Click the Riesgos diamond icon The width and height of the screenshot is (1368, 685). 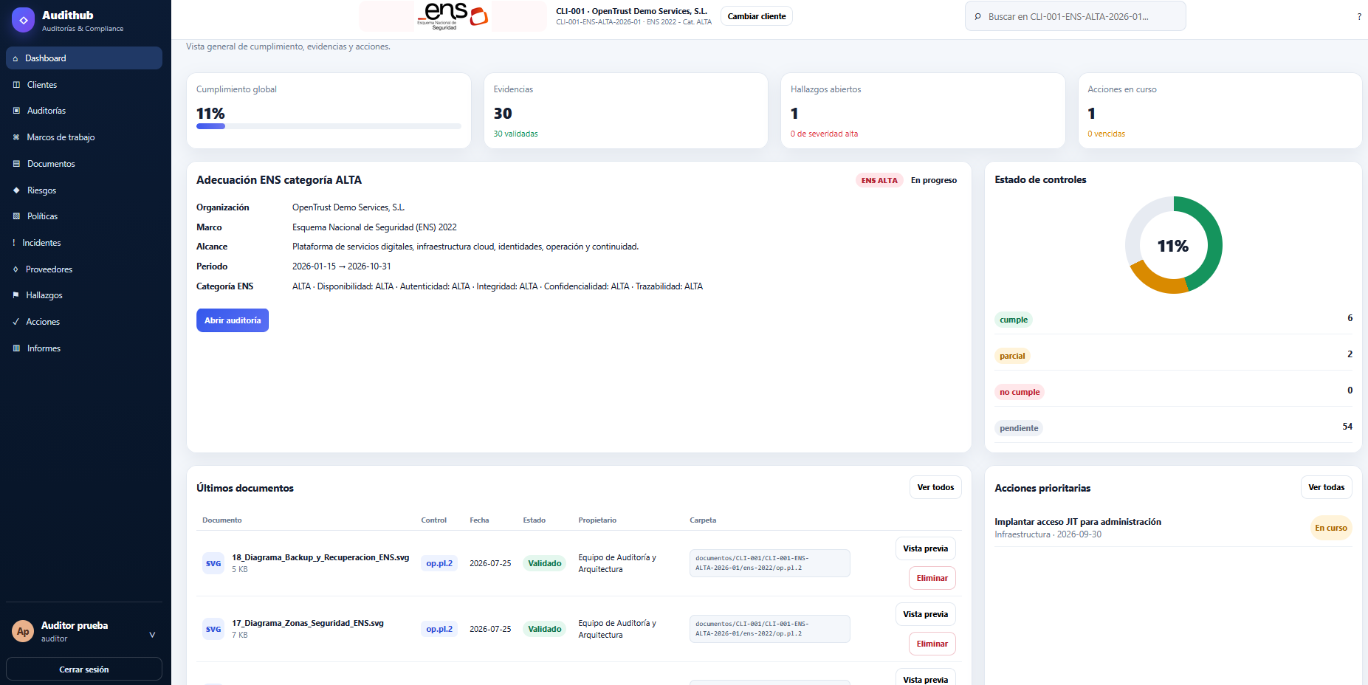[x=16, y=190]
